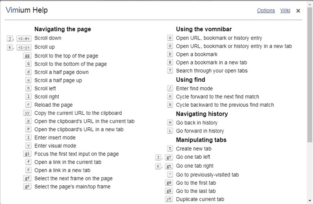Click the '<c-e>' key badge for scroll down
This screenshot has height=204, width=313.
pyautogui.click(x=24, y=38)
